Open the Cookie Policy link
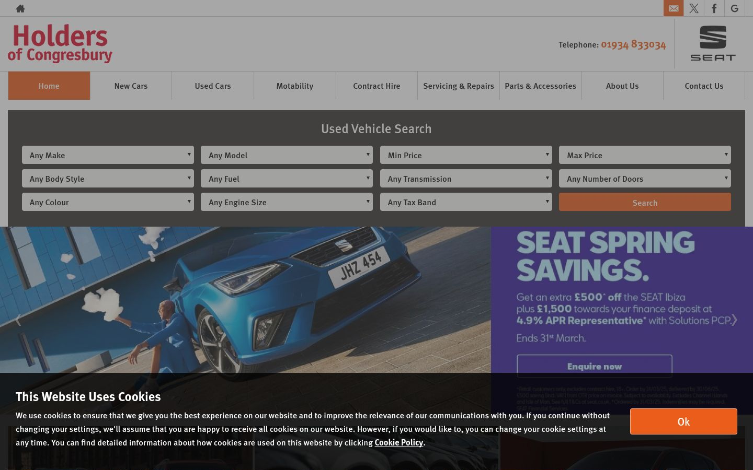Screen dimensions: 753x470 point(399,442)
